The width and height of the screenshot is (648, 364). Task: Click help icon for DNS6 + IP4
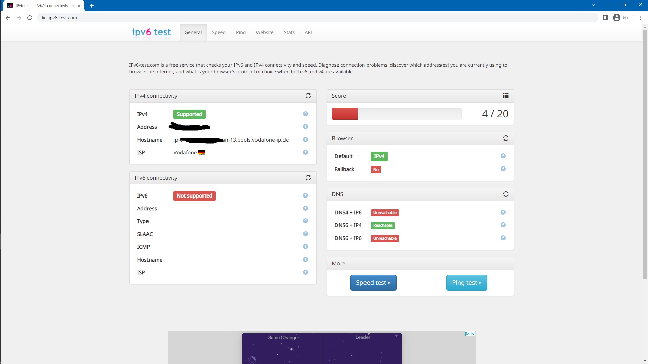[x=503, y=225]
